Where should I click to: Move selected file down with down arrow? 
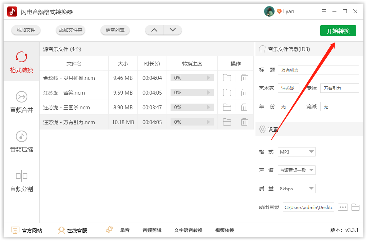172,30
